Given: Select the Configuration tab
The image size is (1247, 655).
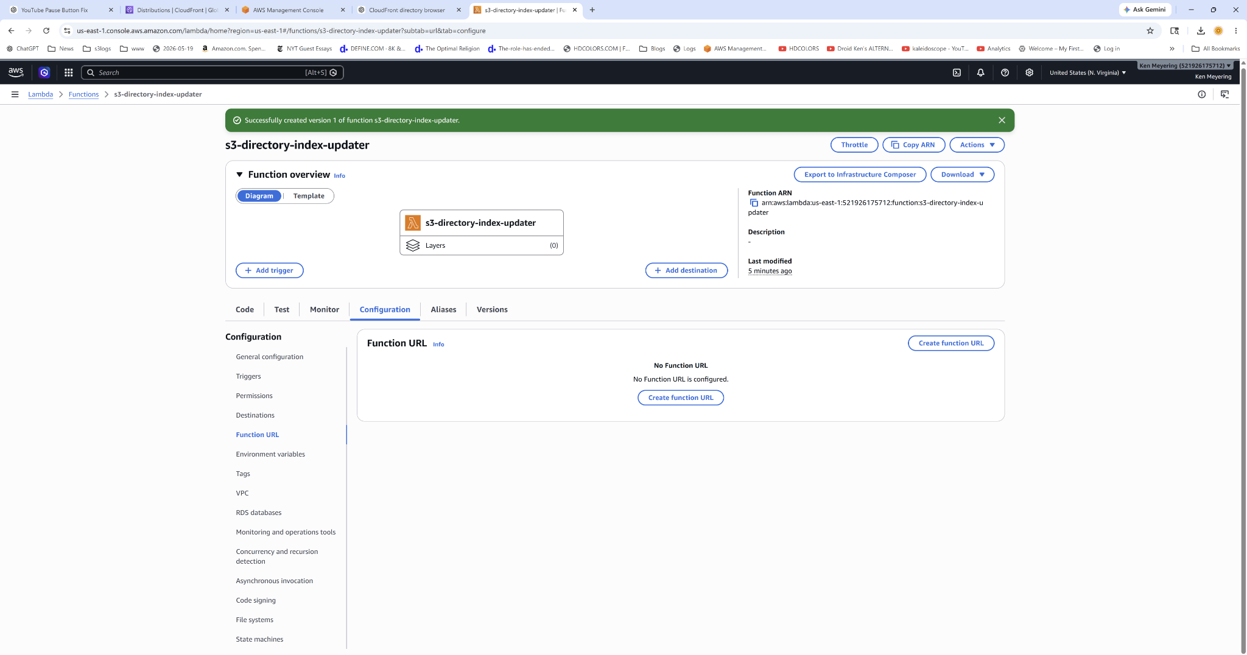Looking at the screenshot, I should (385, 309).
